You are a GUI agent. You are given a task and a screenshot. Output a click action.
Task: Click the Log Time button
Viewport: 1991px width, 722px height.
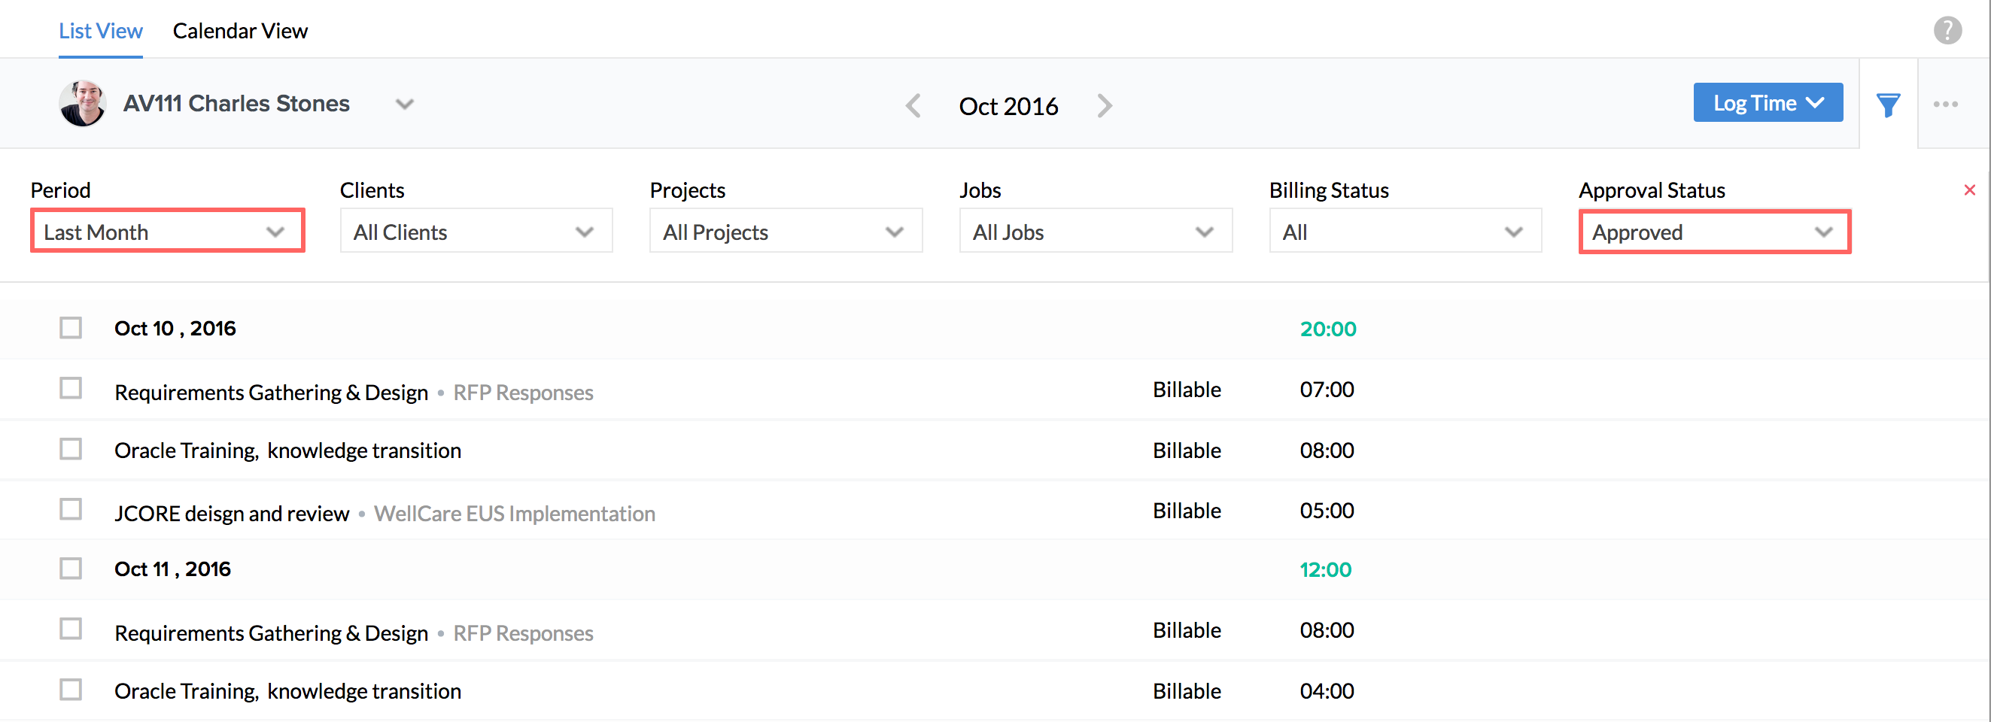(x=1767, y=103)
